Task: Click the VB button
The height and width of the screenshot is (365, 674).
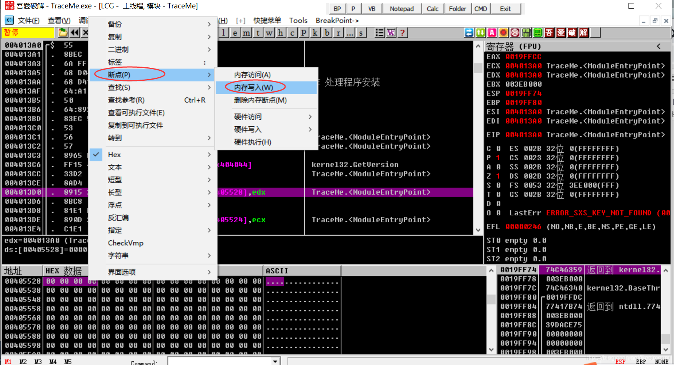Action: [372, 9]
